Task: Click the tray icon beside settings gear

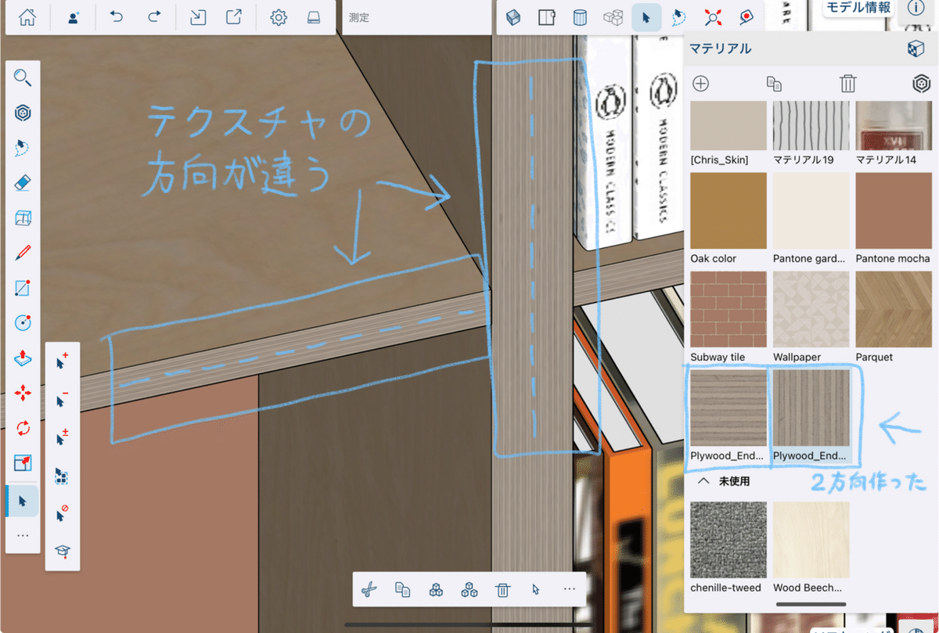Action: pos(314,17)
